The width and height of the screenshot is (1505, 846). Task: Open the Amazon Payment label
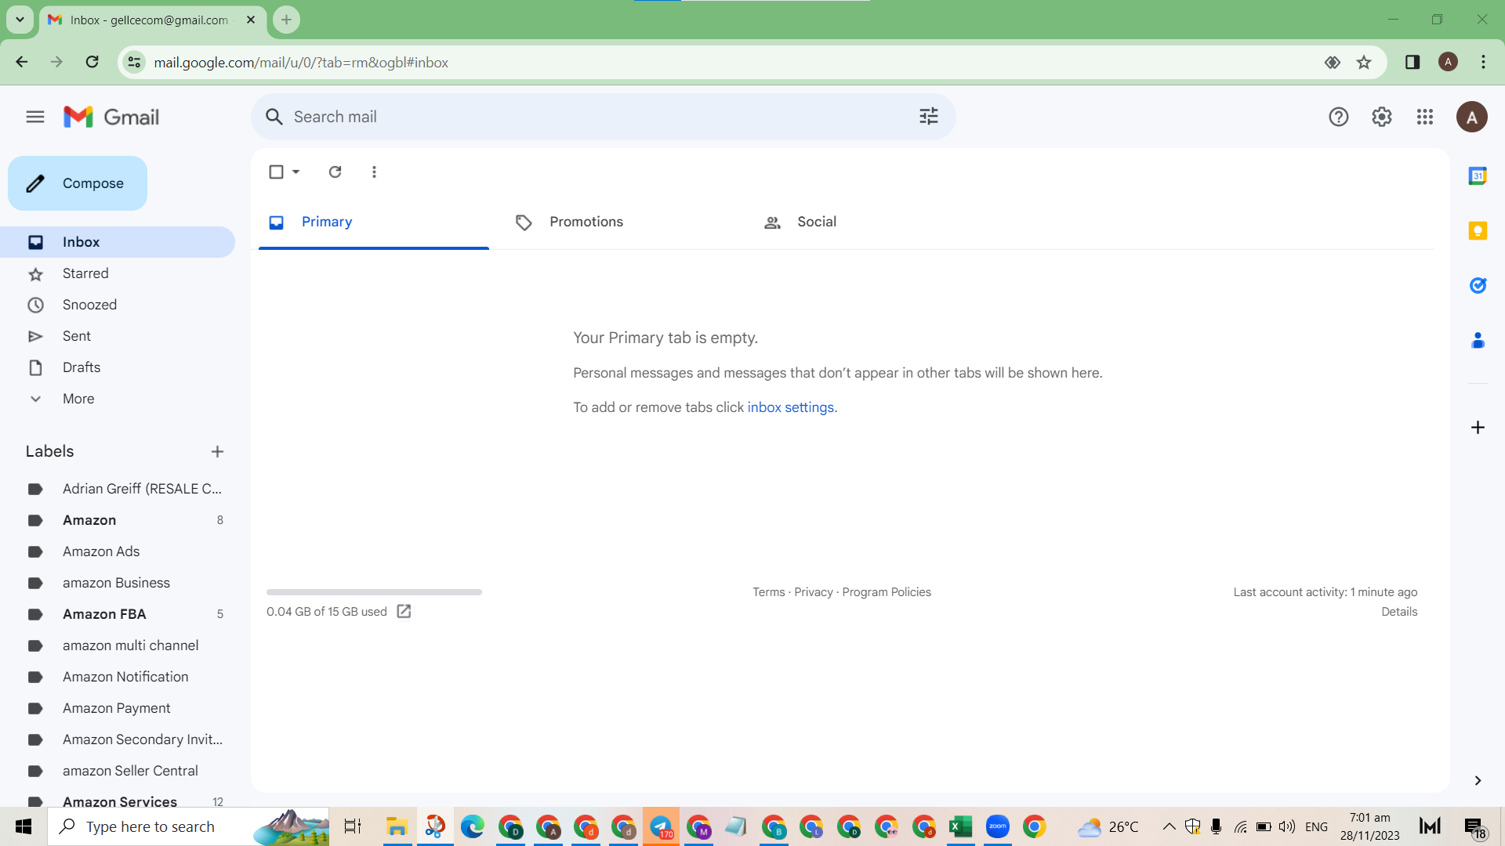[118, 708]
